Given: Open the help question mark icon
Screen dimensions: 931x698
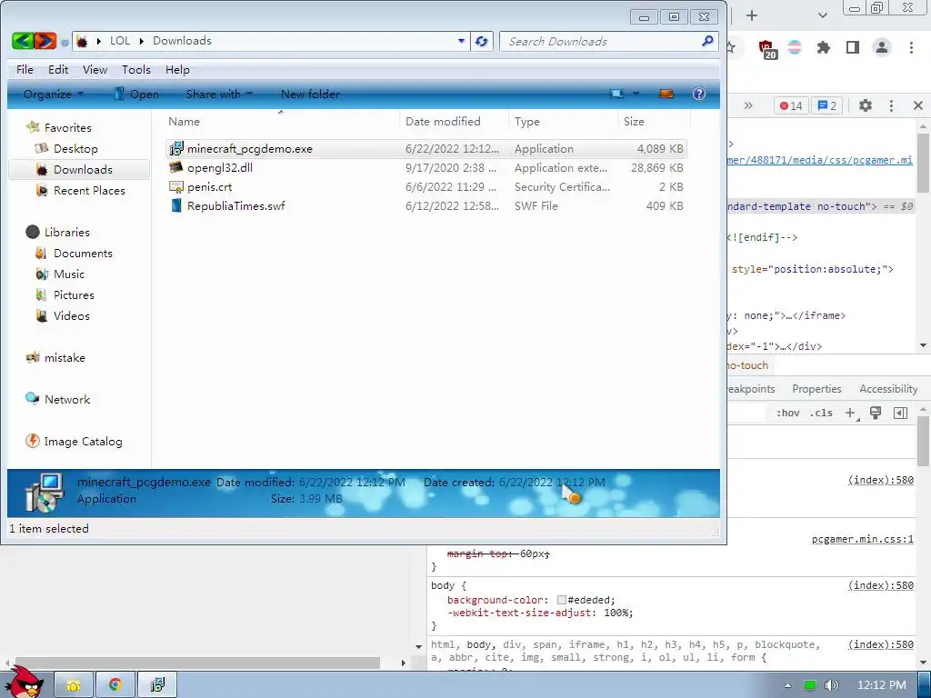Looking at the screenshot, I should click(699, 94).
